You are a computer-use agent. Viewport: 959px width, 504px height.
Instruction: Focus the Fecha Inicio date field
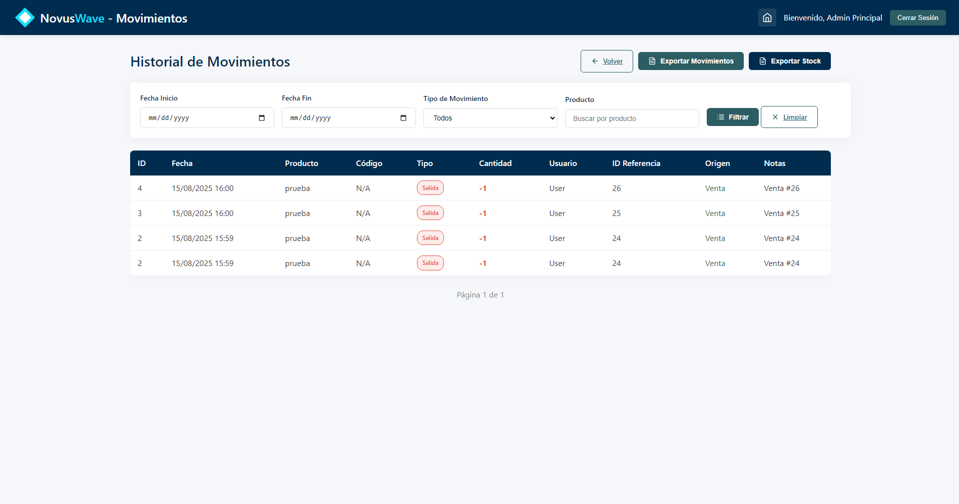click(x=200, y=118)
